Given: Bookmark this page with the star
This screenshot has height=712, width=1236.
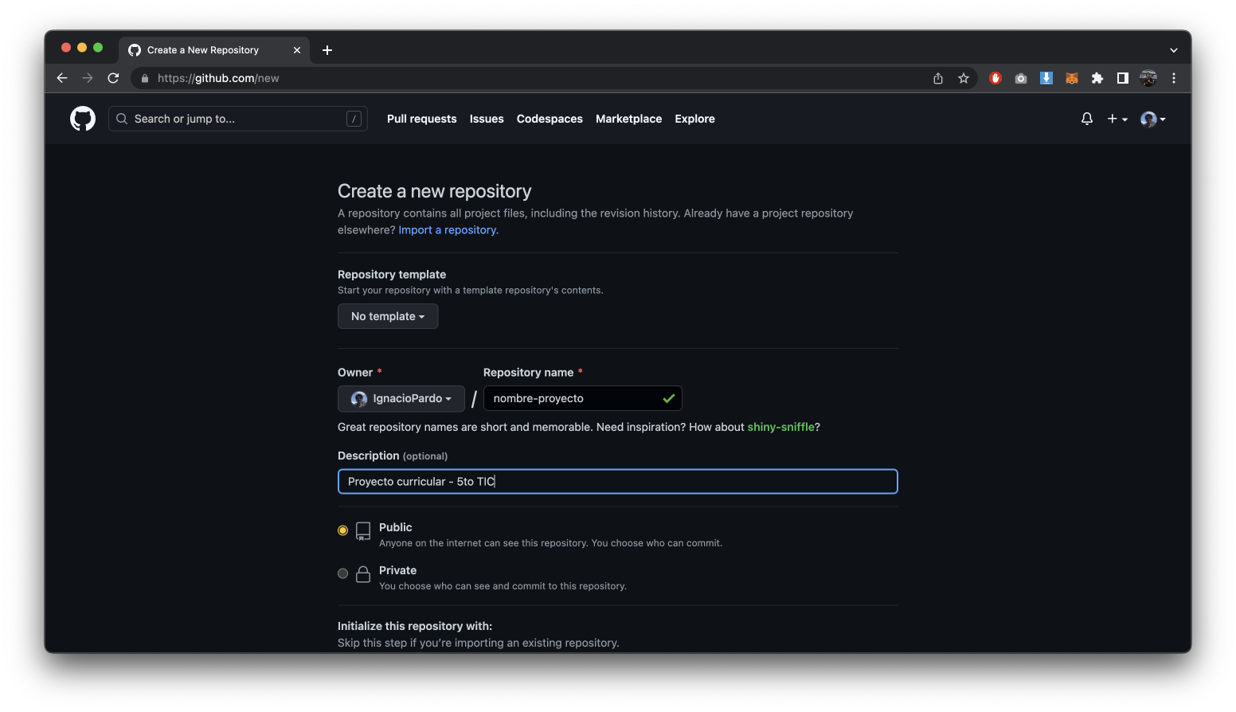Looking at the screenshot, I should pyautogui.click(x=964, y=78).
